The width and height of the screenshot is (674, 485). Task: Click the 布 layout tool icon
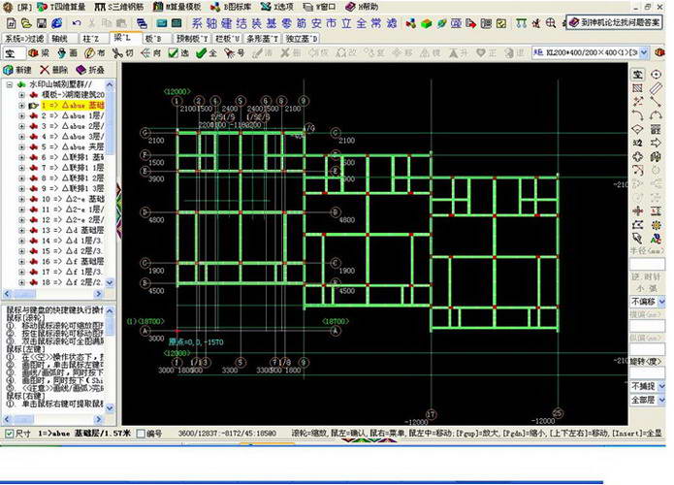pos(95,53)
